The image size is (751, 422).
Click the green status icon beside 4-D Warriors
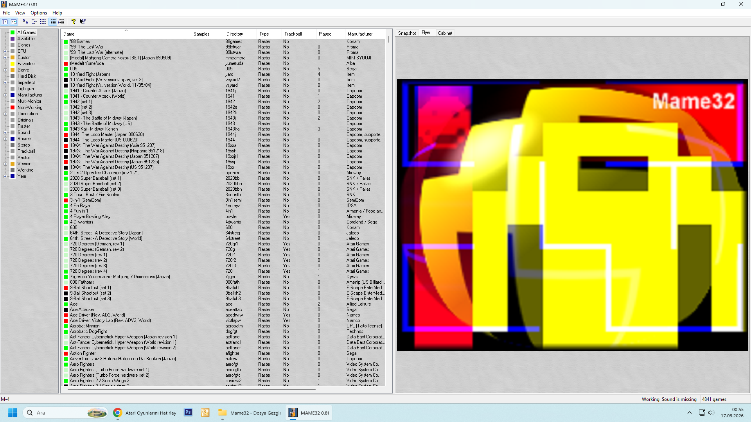tap(66, 222)
